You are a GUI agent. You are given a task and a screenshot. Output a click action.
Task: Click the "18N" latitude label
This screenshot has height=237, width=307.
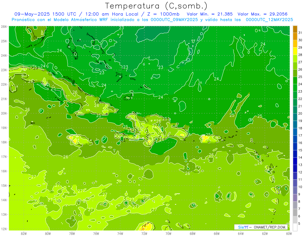coord(4,142)
